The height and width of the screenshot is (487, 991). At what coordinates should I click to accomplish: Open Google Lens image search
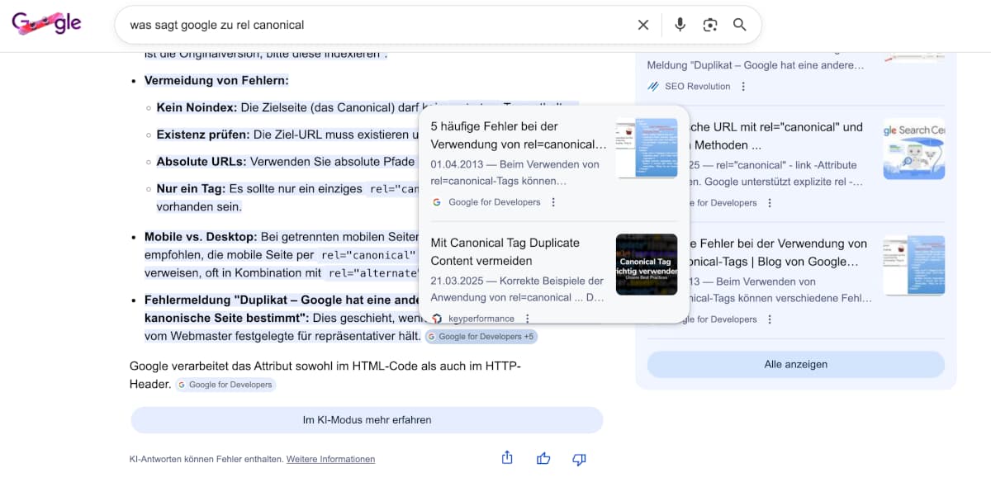[x=710, y=25]
